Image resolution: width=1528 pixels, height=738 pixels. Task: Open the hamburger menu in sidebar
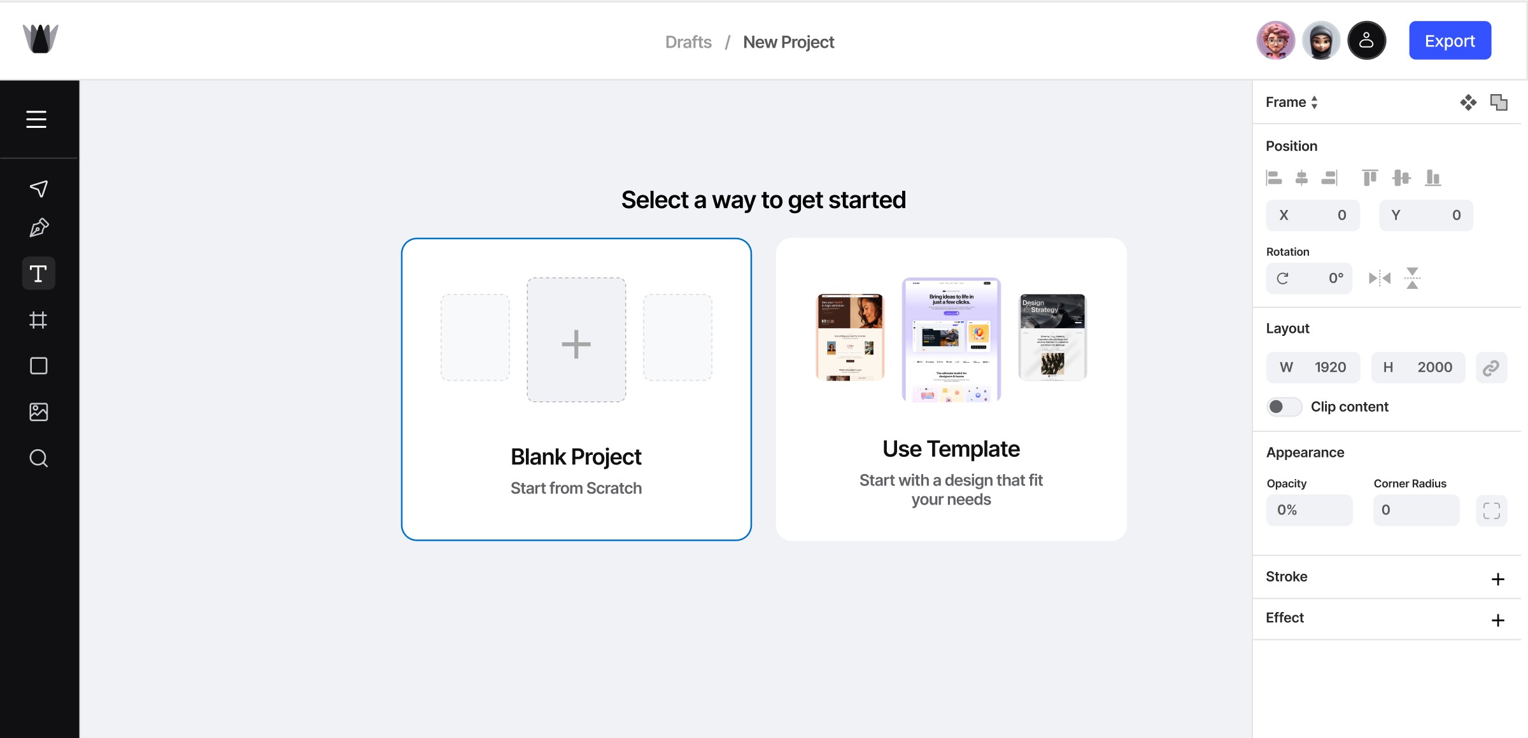(36, 119)
